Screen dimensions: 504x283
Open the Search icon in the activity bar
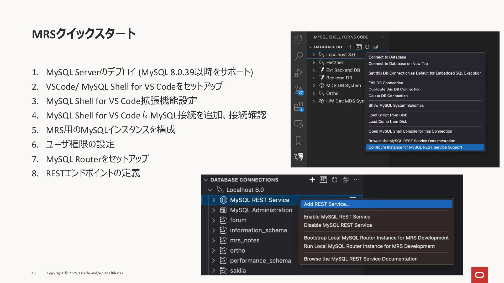tap(298, 56)
